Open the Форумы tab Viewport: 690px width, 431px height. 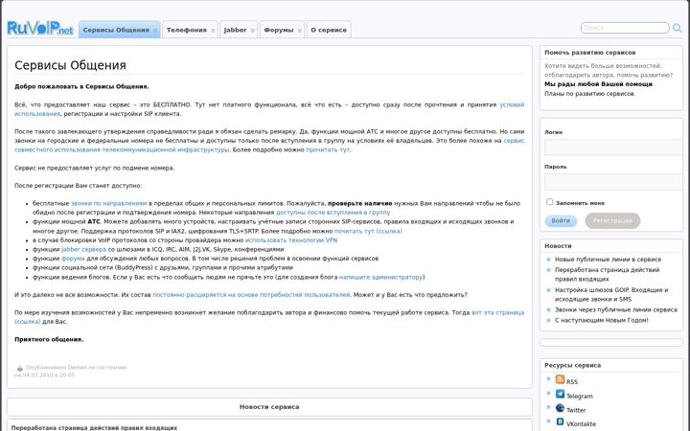tap(282, 30)
